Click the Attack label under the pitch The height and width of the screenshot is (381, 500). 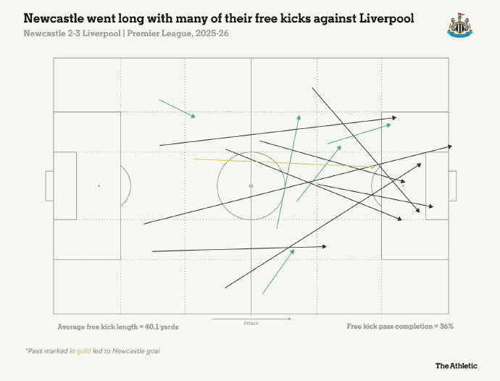pyautogui.click(x=251, y=323)
